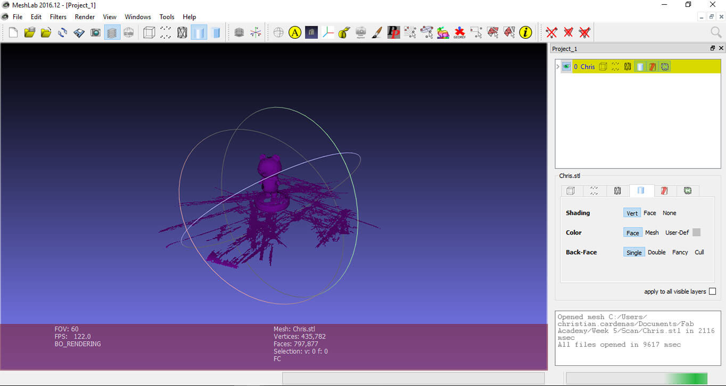The height and width of the screenshot is (386, 726).
Task: Select faces in rectangular region tool
Action: coord(493,32)
